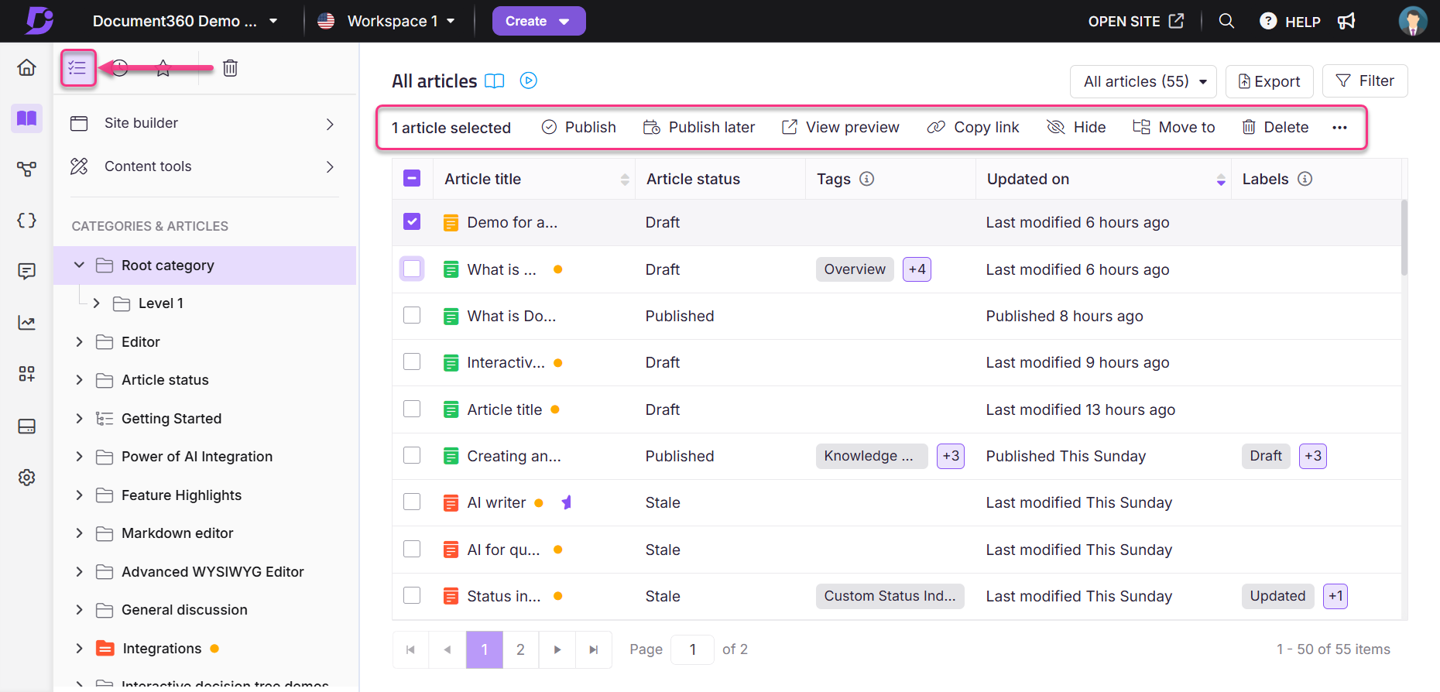Open the Documentation book icon in sidebar
The height and width of the screenshot is (692, 1440).
click(x=26, y=118)
